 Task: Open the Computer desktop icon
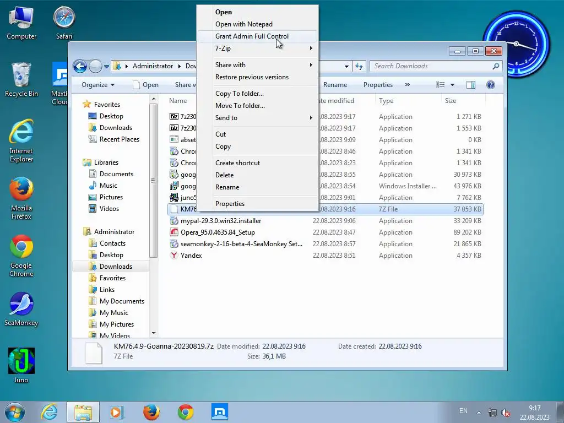21,23
